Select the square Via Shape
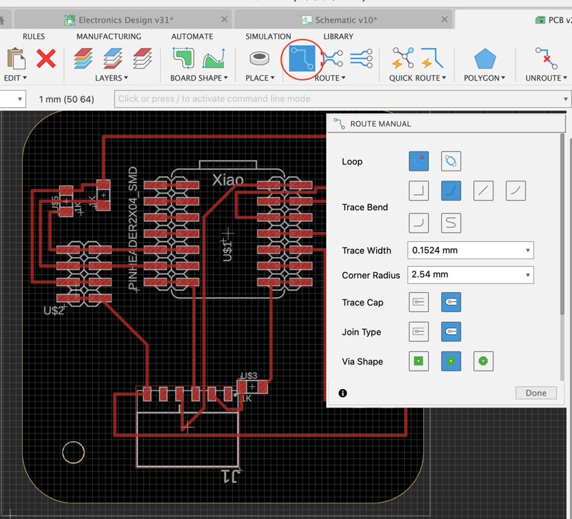 (x=418, y=361)
